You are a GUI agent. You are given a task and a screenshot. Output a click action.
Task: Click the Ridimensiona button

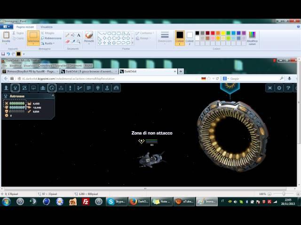51,38
